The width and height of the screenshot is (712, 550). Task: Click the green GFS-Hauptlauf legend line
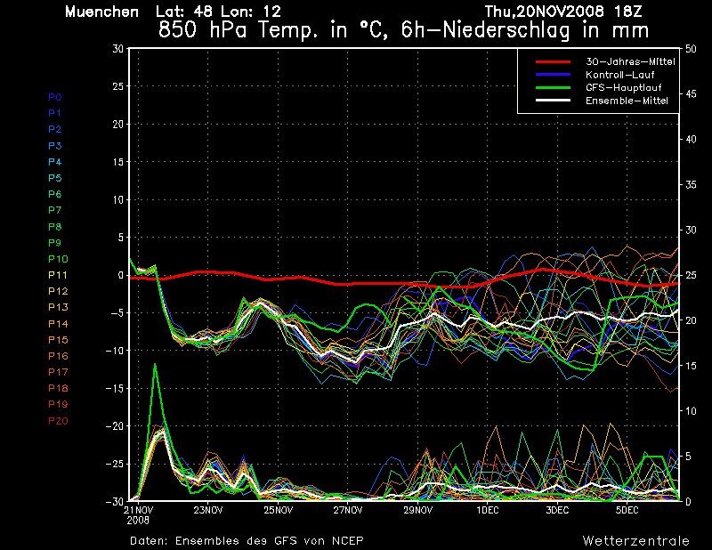[x=553, y=87]
